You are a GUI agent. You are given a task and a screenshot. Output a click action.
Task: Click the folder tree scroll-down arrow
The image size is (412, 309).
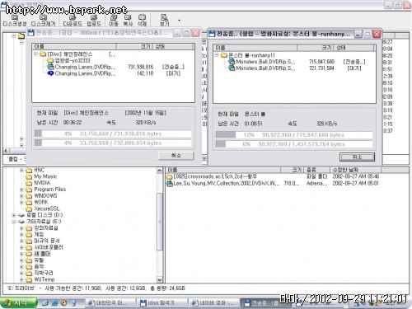(160, 279)
